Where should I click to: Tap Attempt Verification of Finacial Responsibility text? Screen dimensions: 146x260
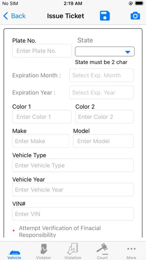point(60,232)
